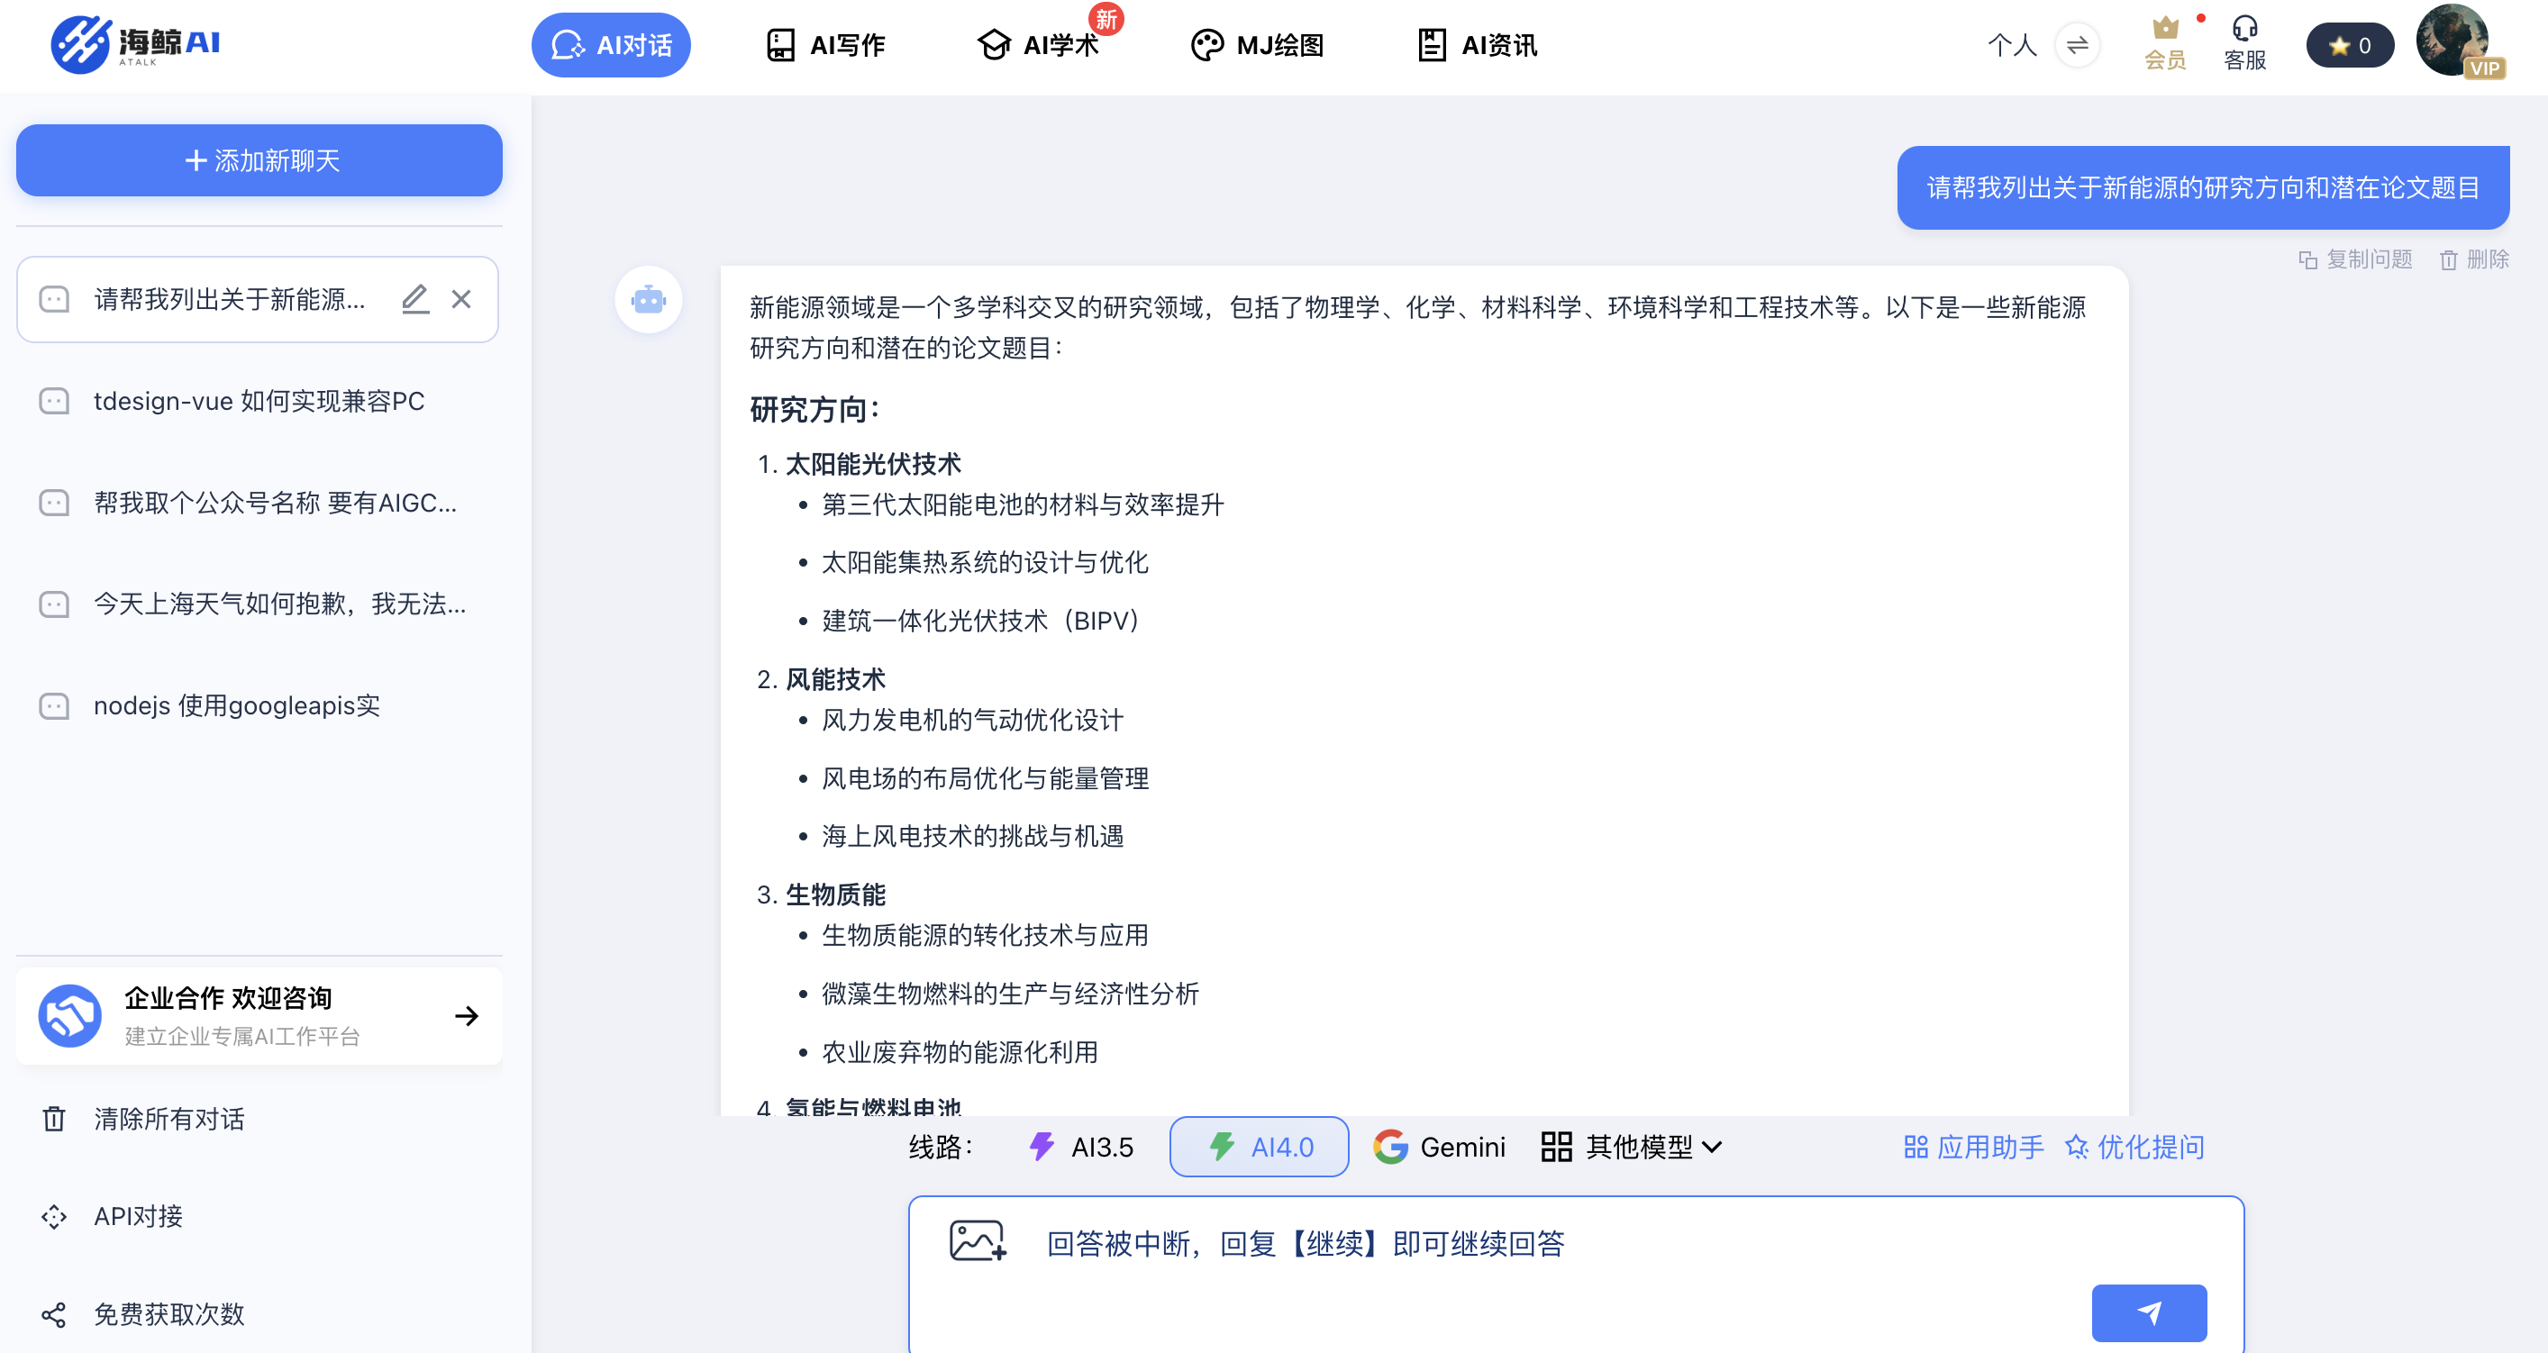Click the 生物质能 heading
The width and height of the screenshot is (2548, 1353).
tap(836, 894)
